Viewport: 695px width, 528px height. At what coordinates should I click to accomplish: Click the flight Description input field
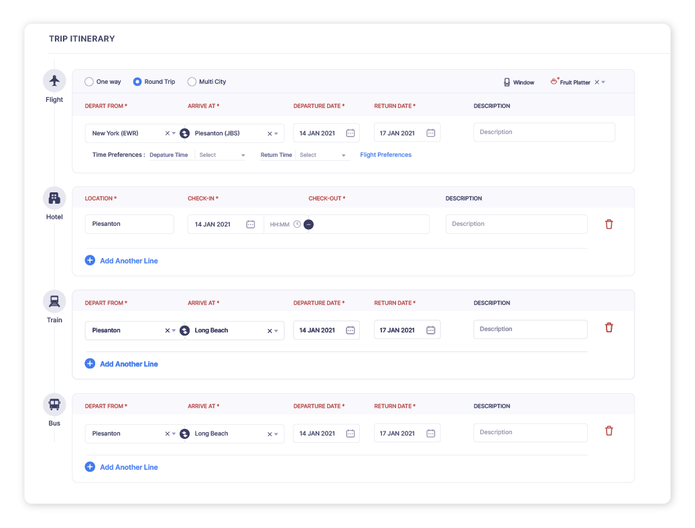(544, 132)
